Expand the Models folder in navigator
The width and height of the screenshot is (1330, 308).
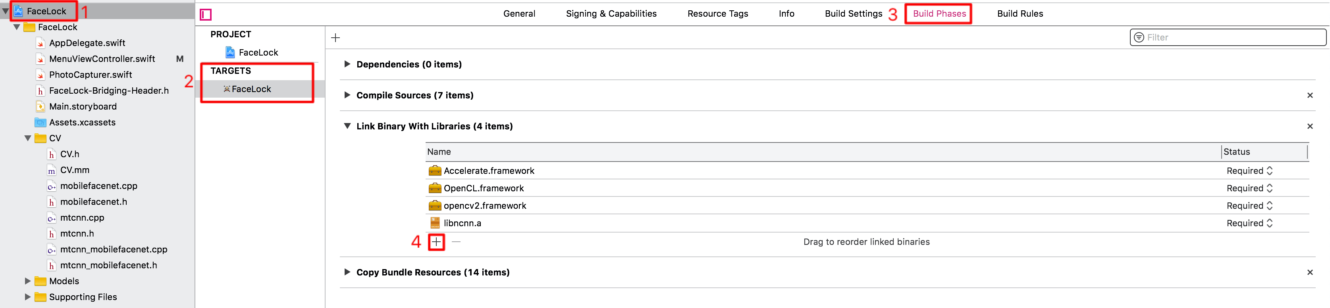pyautogui.click(x=28, y=281)
